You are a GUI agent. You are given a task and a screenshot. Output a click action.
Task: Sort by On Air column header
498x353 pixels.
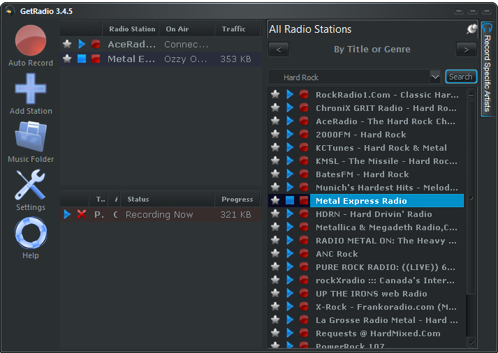pos(186,29)
